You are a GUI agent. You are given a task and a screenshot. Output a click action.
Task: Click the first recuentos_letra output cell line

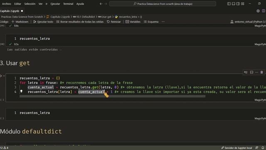35,39
